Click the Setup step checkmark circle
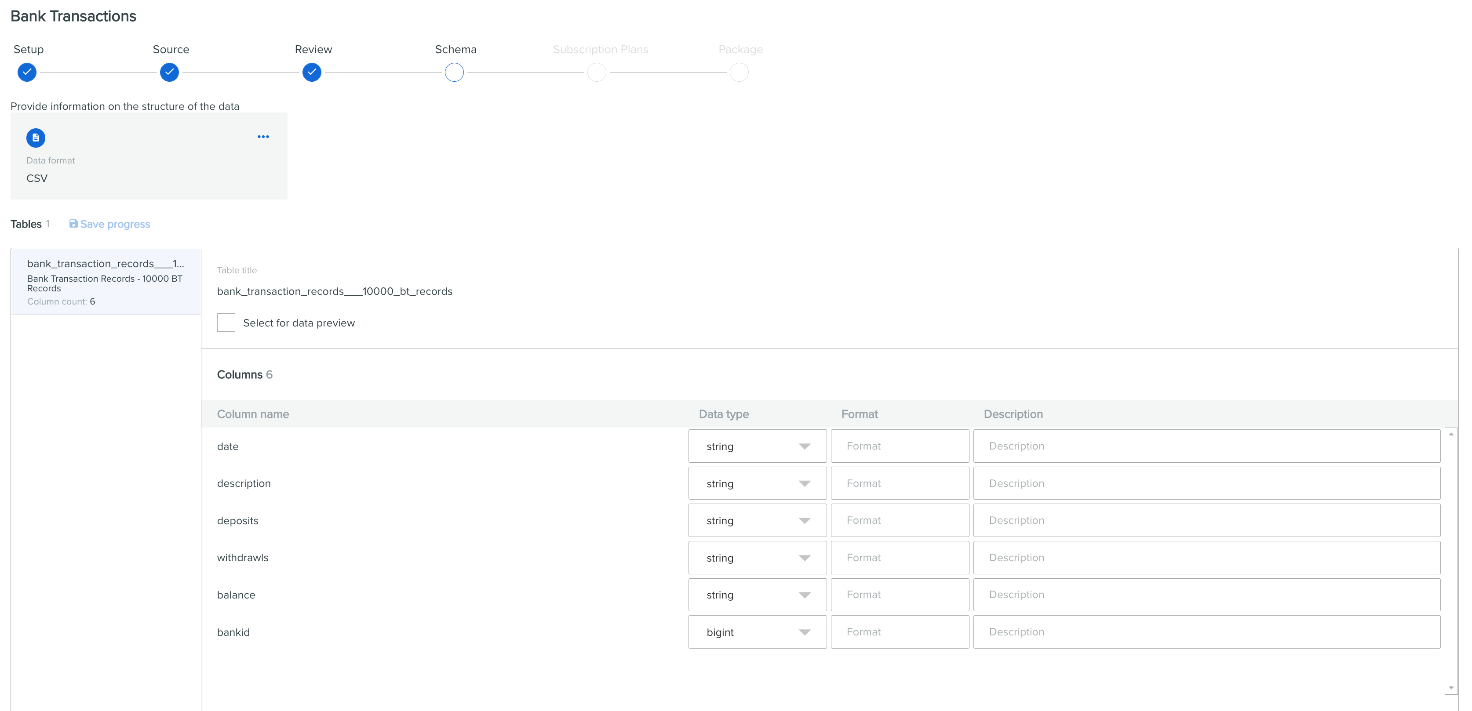 tap(27, 73)
